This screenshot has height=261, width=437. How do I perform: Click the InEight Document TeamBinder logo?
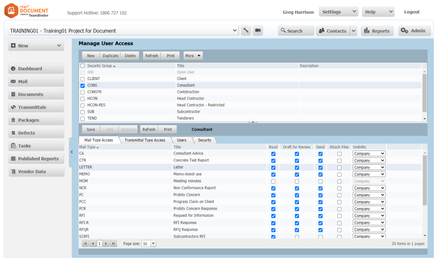coord(27,11)
